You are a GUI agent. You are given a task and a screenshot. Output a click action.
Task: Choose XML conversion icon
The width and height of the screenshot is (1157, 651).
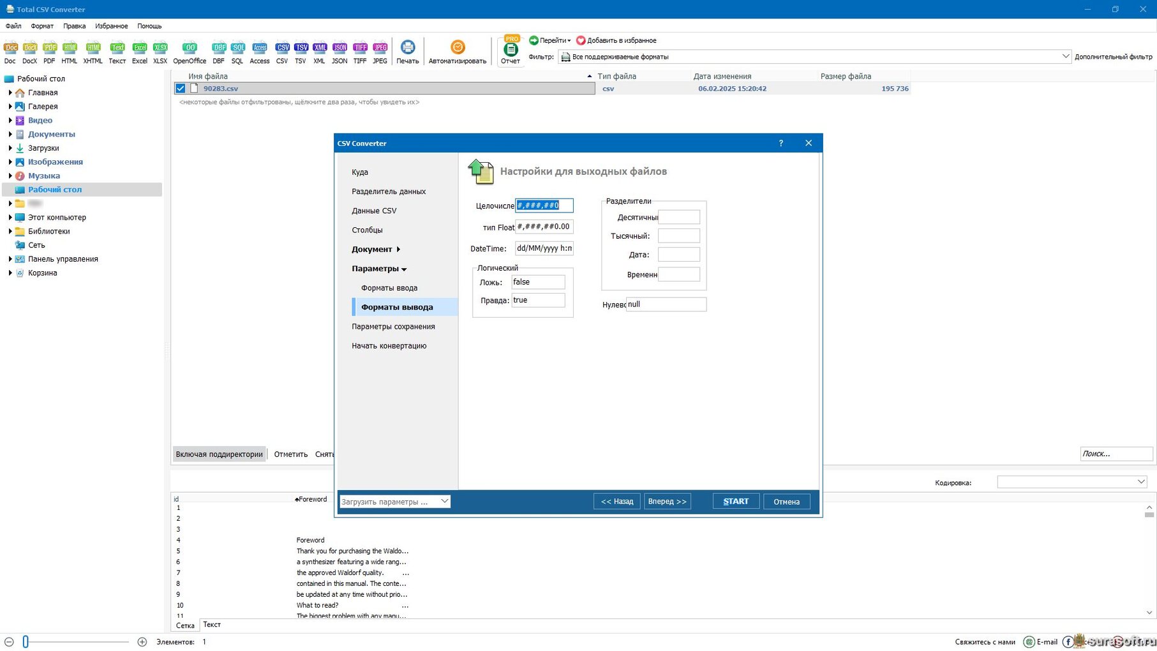pyautogui.click(x=320, y=52)
